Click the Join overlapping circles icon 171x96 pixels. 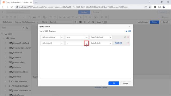point(80,22)
